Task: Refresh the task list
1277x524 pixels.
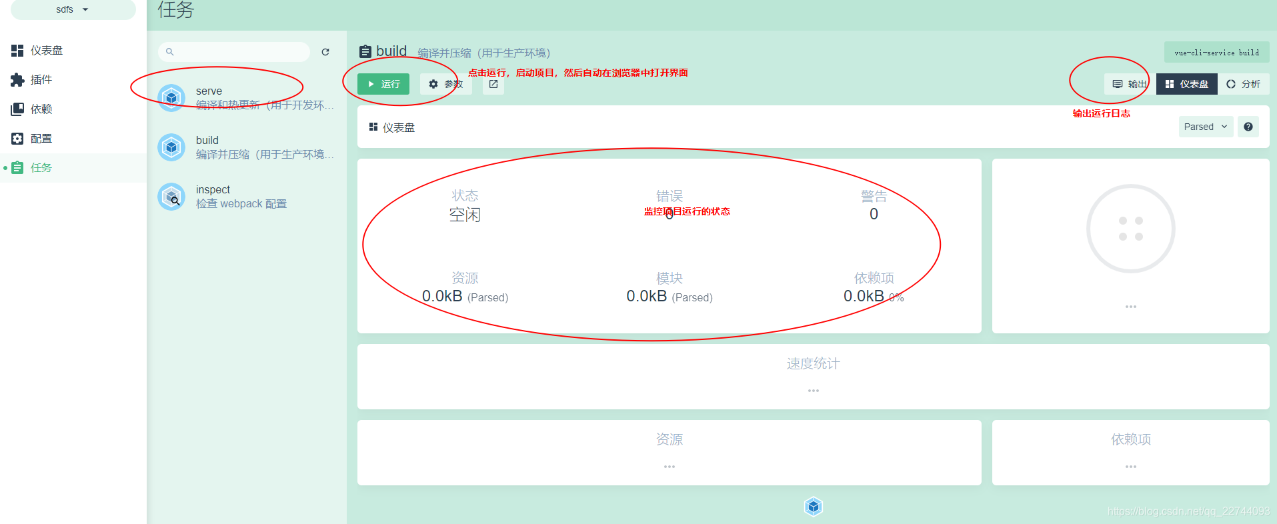Action: pyautogui.click(x=325, y=52)
